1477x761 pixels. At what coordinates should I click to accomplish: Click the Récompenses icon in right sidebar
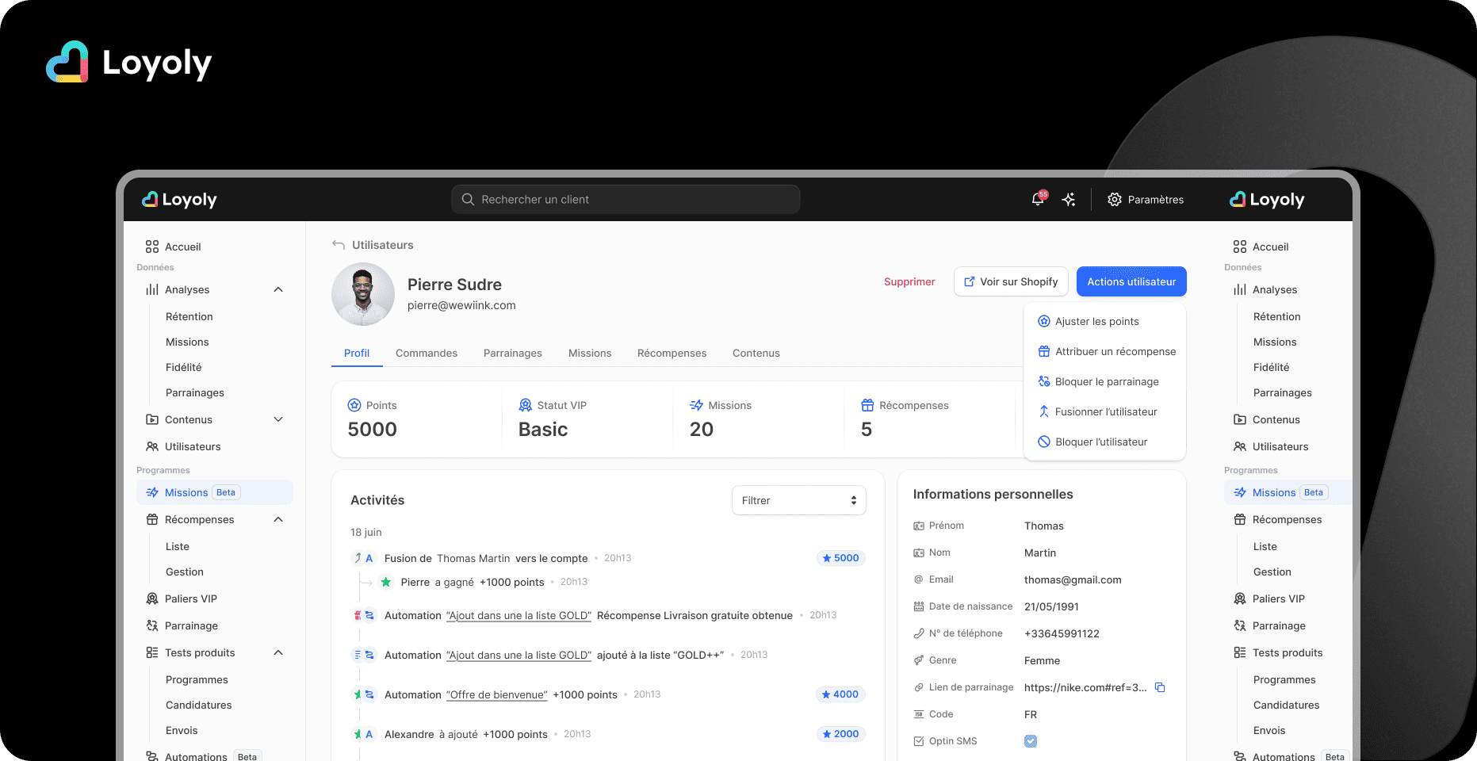(1240, 519)
